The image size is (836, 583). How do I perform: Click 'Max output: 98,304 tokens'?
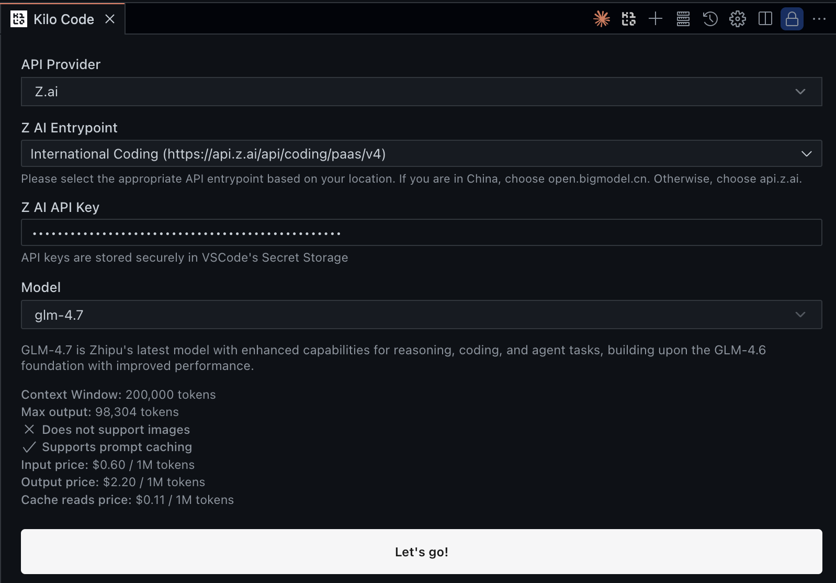(100, 412)
